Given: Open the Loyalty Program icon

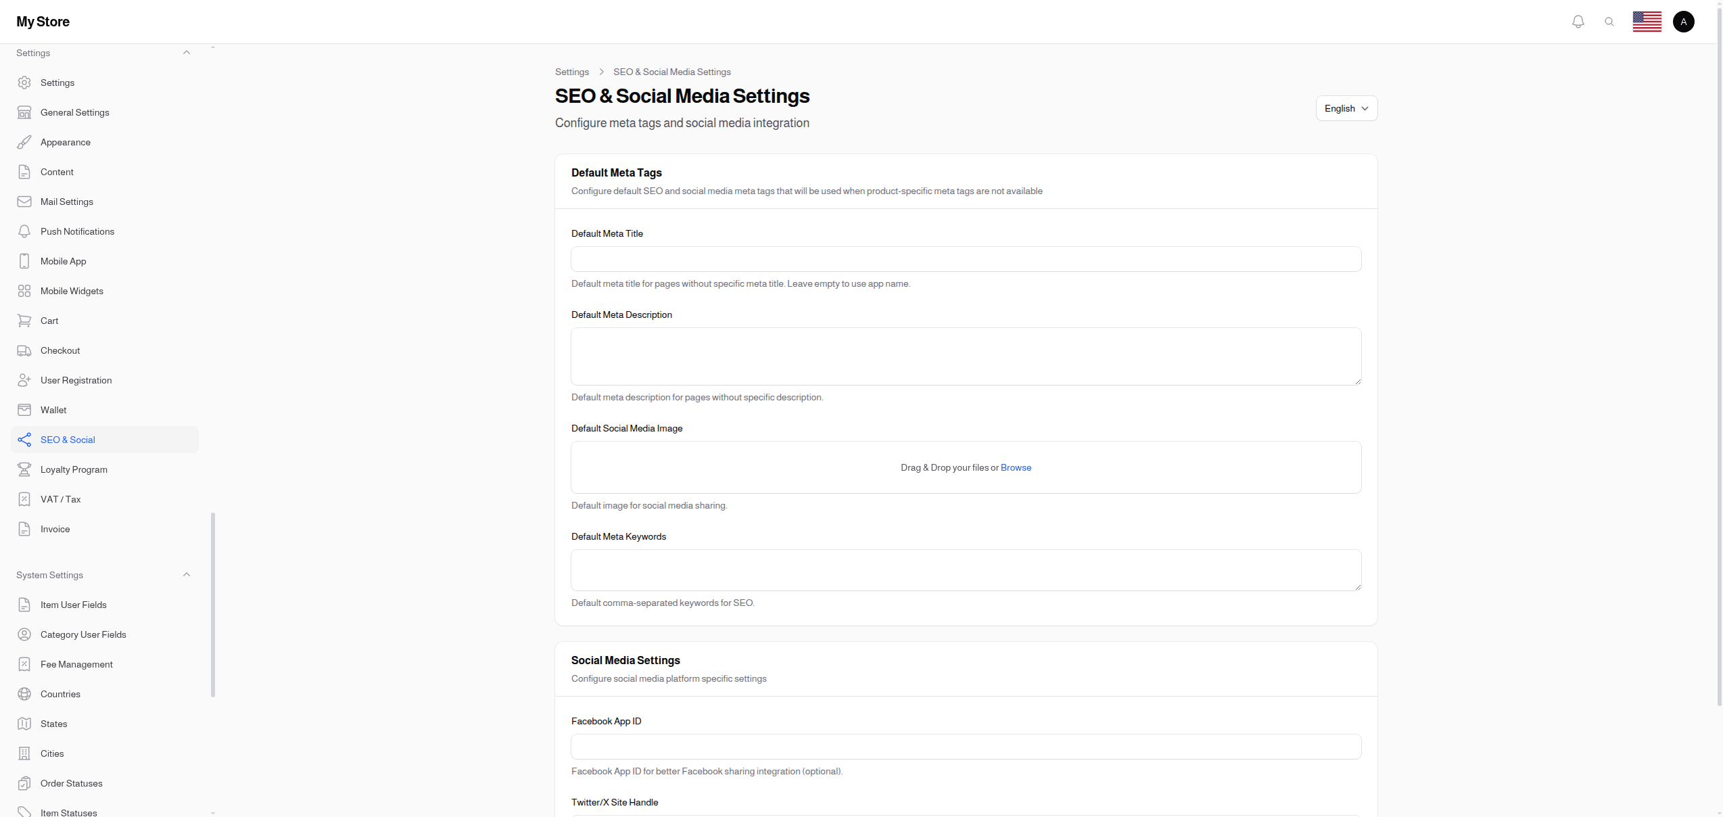Looking at the screenshot, I should [24, 469].
